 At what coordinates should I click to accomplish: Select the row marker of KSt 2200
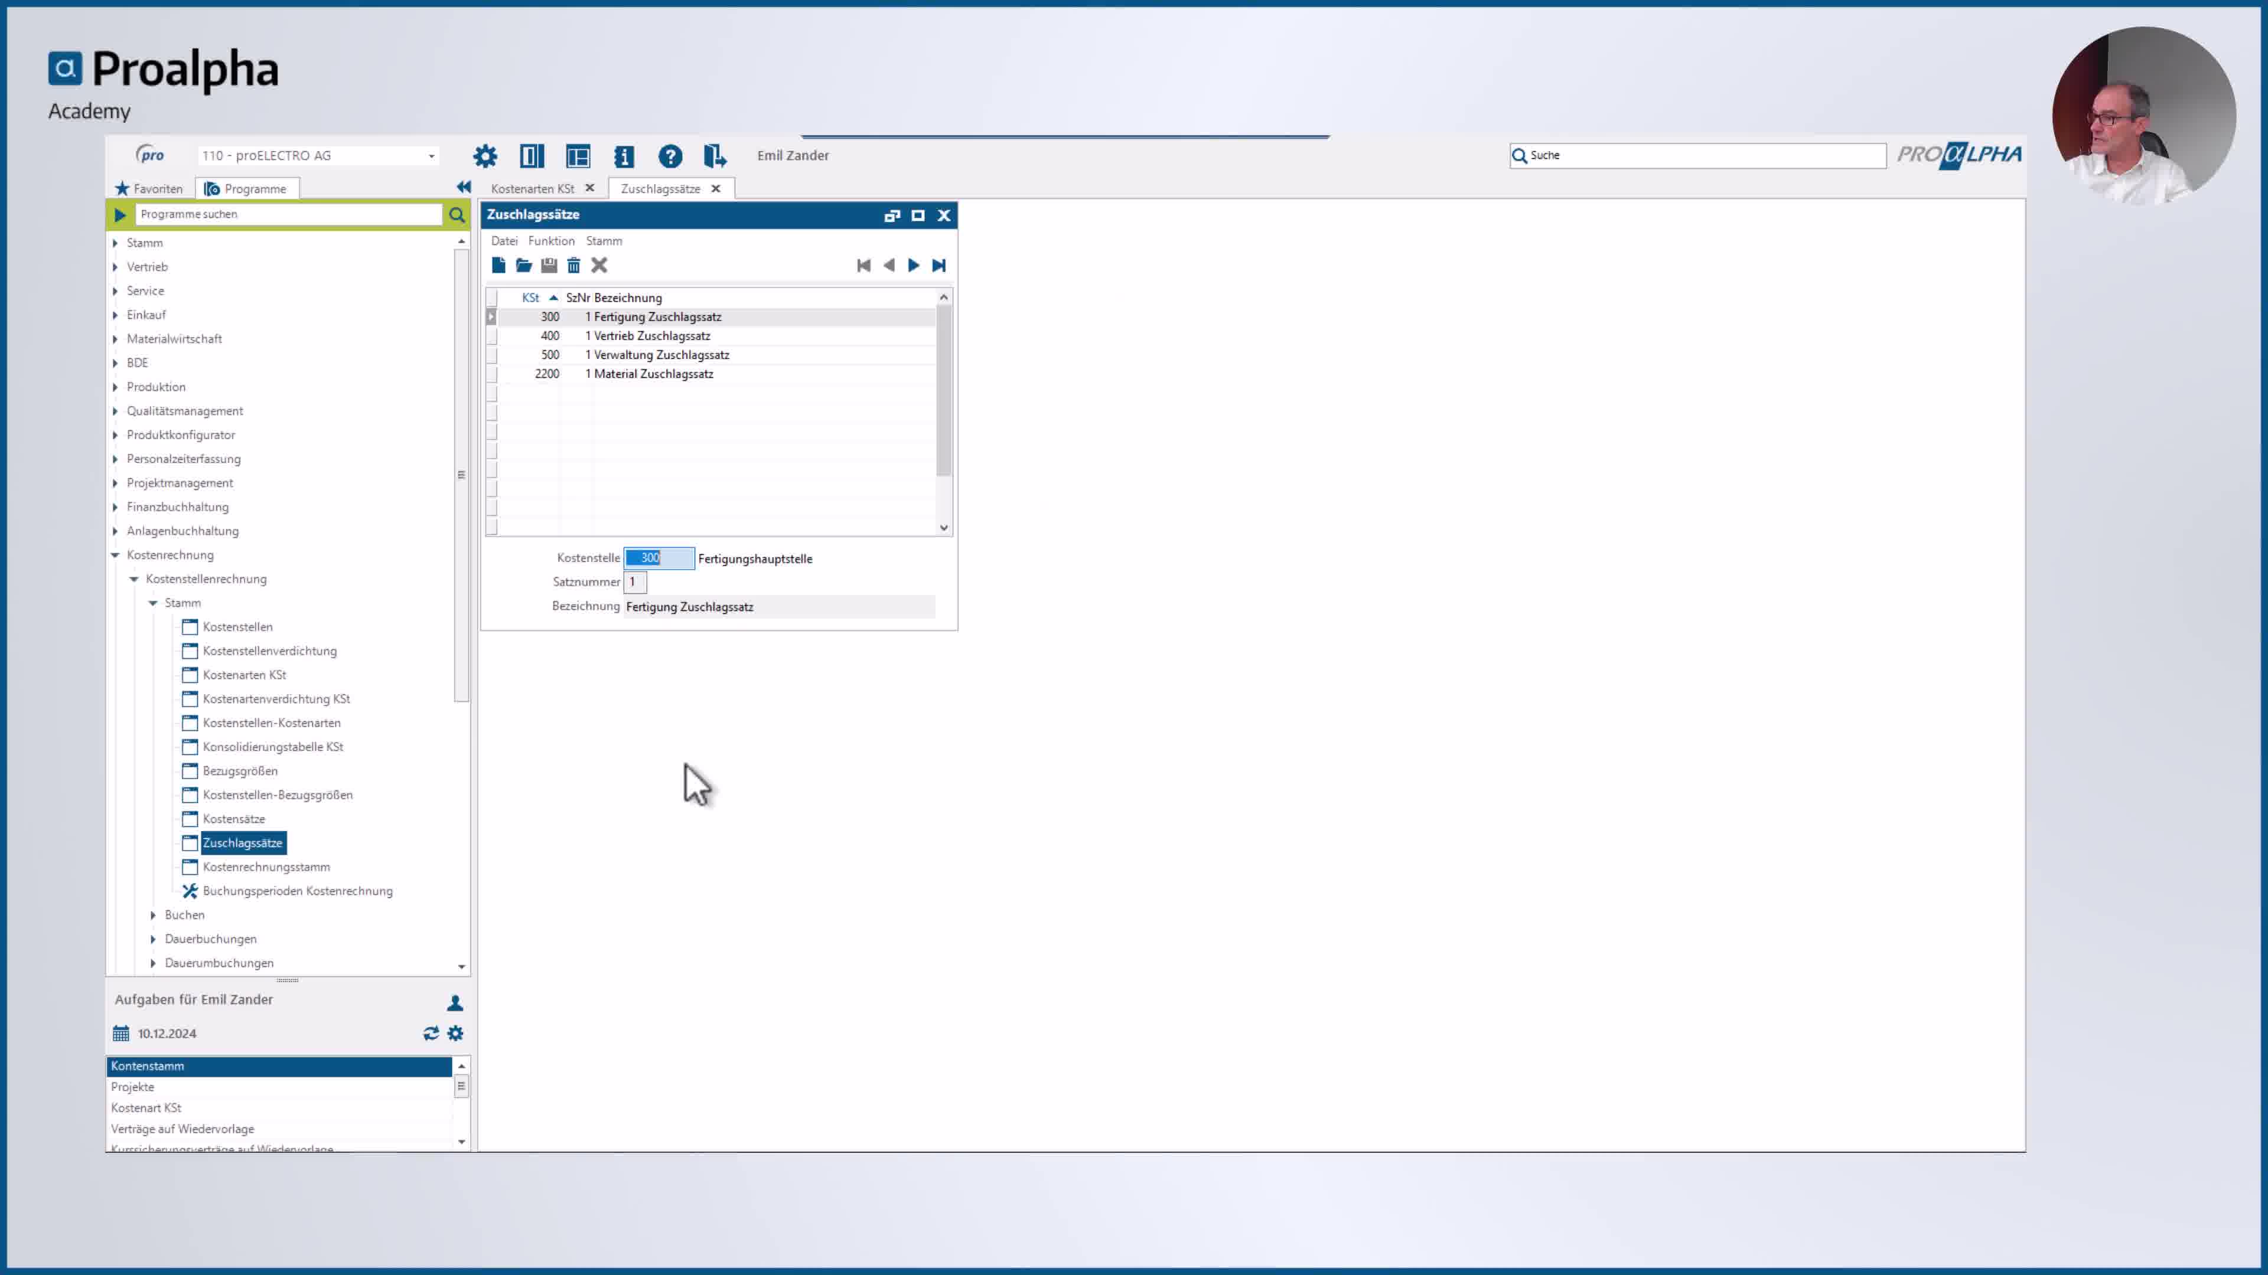tap(491, 374)
